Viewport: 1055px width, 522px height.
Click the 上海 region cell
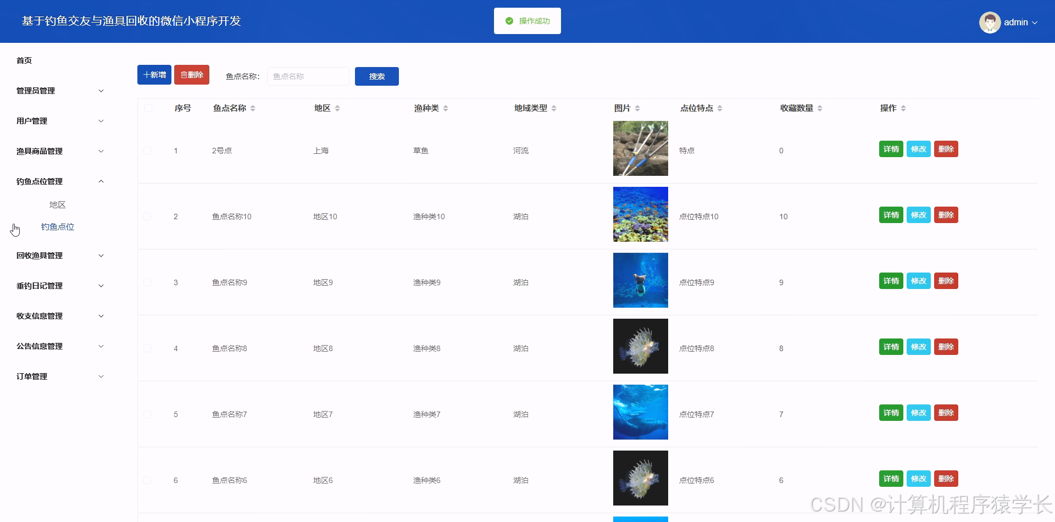(321, 151)
